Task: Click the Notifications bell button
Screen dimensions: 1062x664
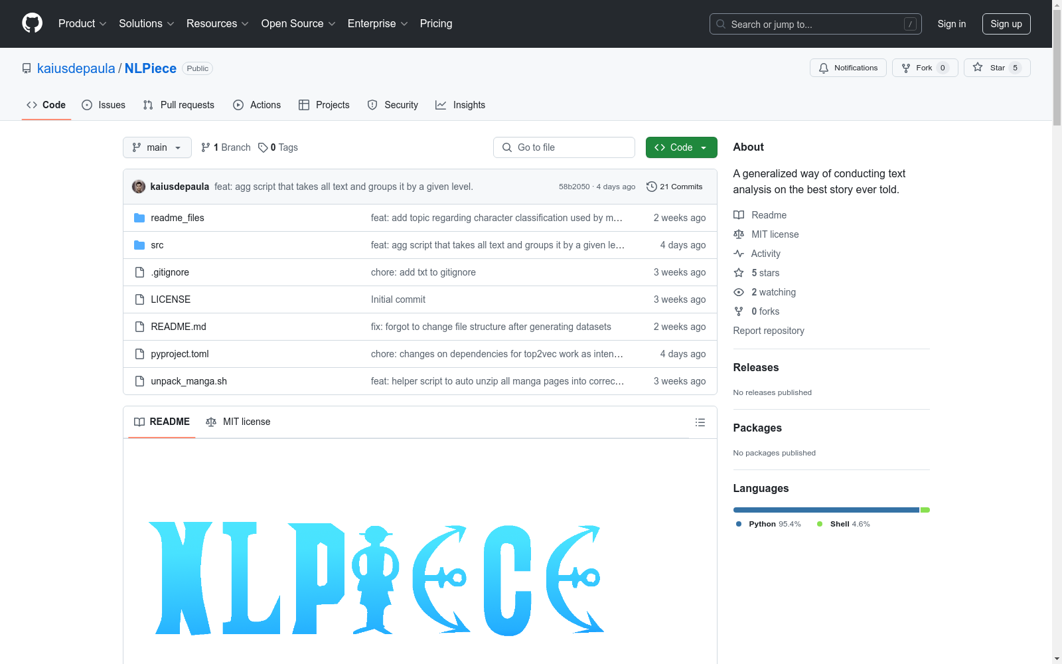Action: (848, 68)
